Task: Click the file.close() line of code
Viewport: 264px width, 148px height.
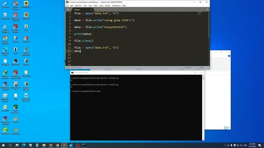Action: [84, 41]
